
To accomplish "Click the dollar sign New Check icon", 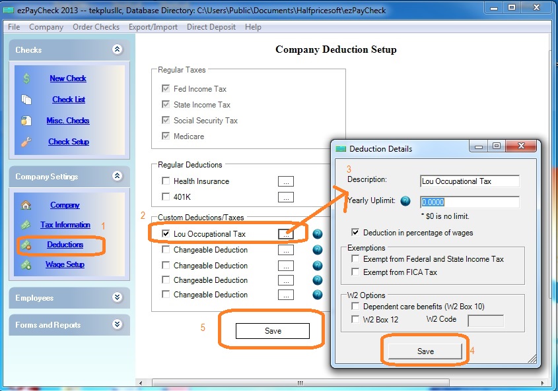I will click(26, 78).
